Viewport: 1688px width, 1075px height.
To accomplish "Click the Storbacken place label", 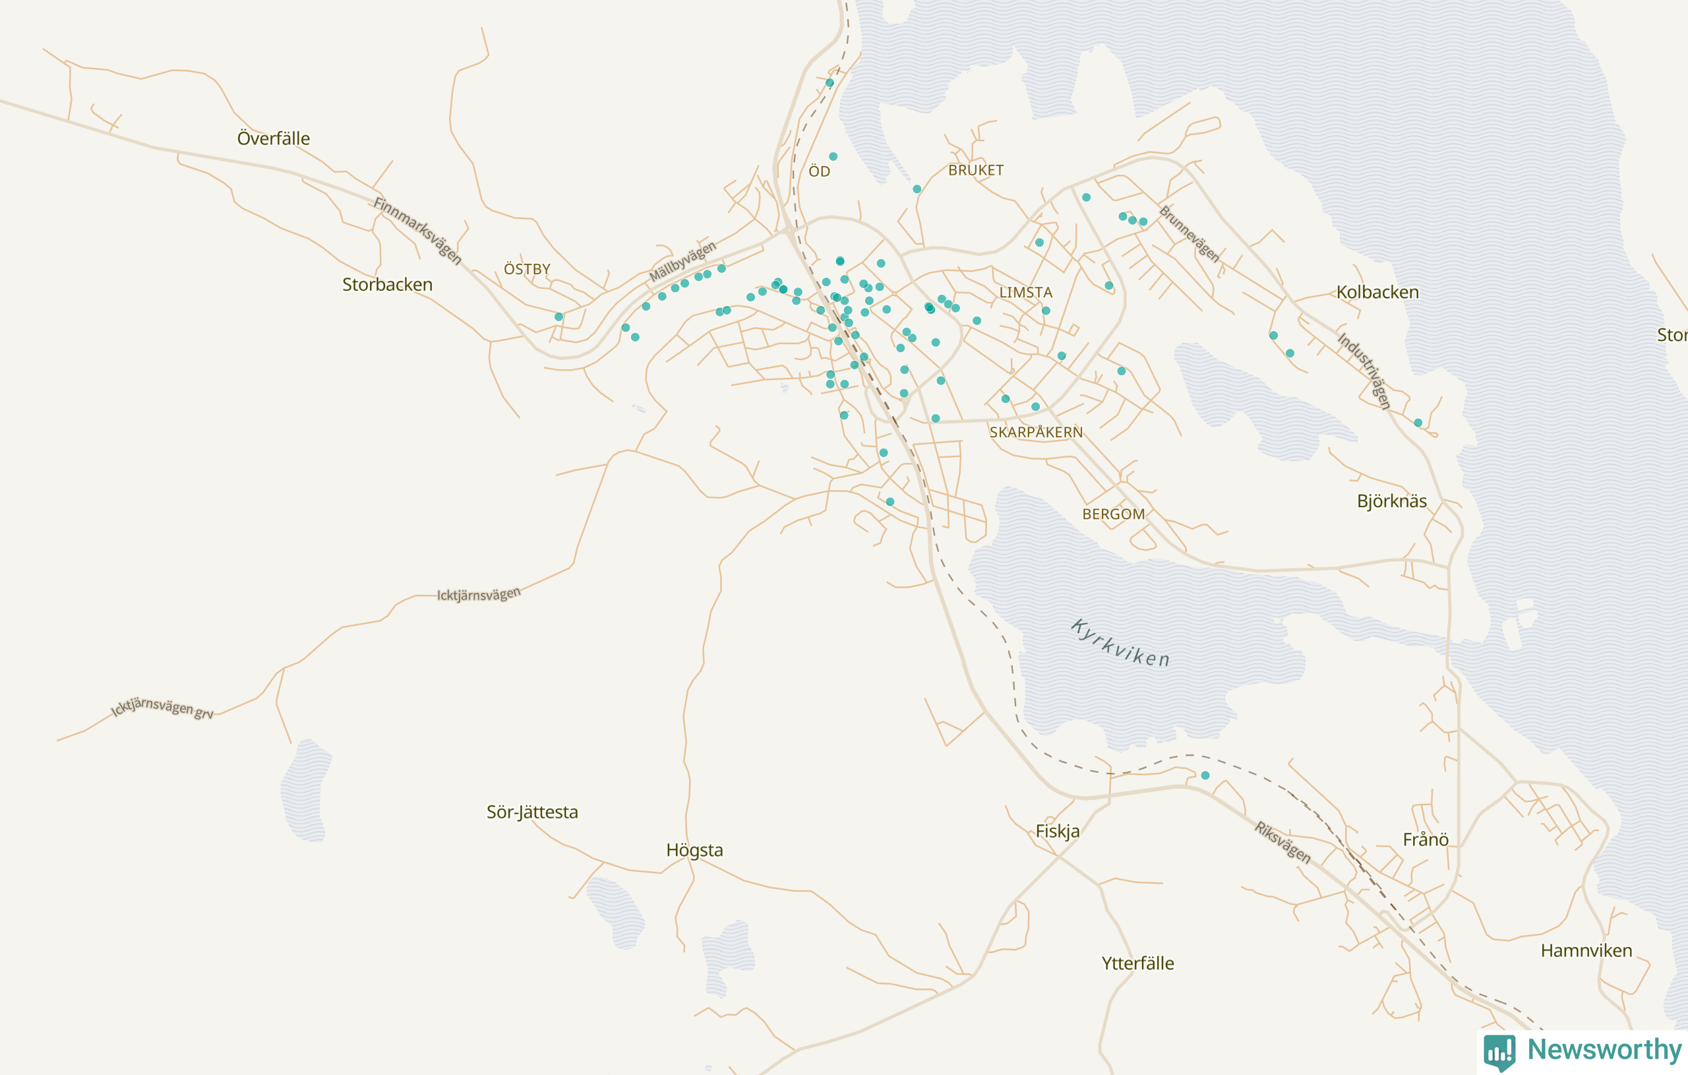I will click(387, 284).
